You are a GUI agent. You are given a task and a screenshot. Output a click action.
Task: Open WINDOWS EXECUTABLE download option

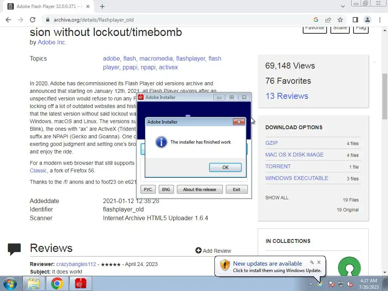tap(297, 178)
